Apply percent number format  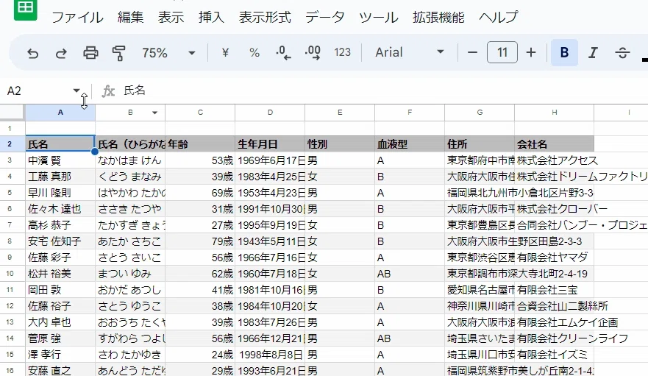254,52
